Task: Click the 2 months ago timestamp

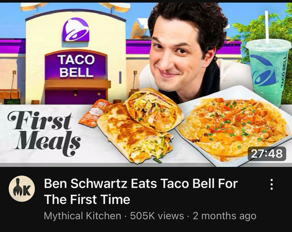Action: point(224,216)
